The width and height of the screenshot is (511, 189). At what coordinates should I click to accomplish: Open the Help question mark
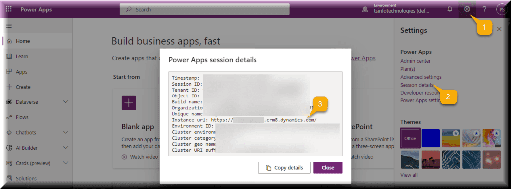tap(484, 9)
